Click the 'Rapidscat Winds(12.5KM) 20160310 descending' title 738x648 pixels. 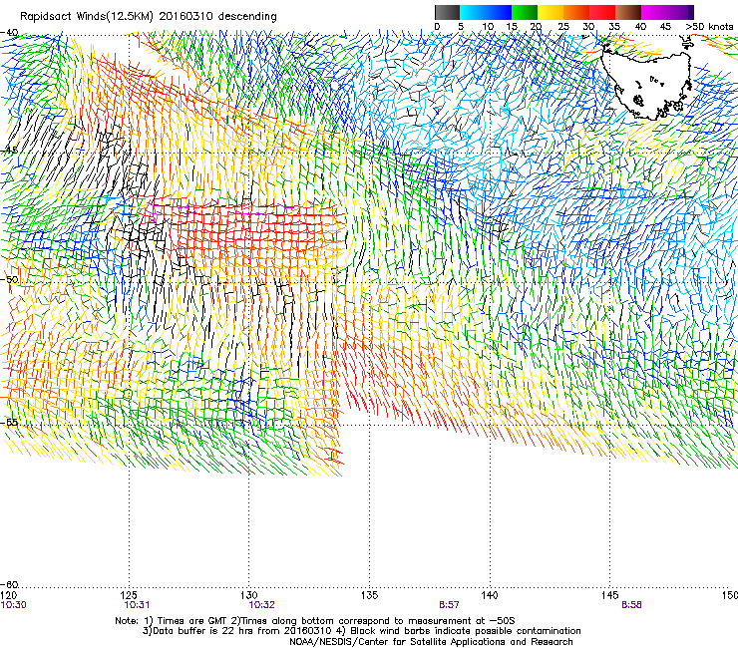(149, 16)
